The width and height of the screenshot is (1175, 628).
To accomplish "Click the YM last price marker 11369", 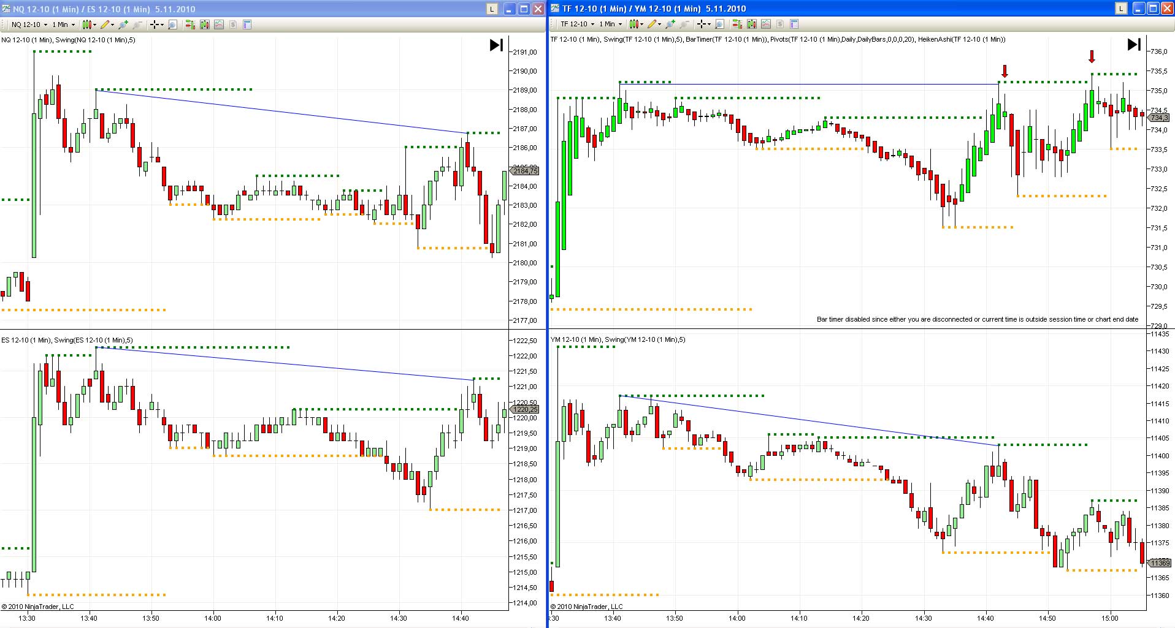I will coord(1159,563).
